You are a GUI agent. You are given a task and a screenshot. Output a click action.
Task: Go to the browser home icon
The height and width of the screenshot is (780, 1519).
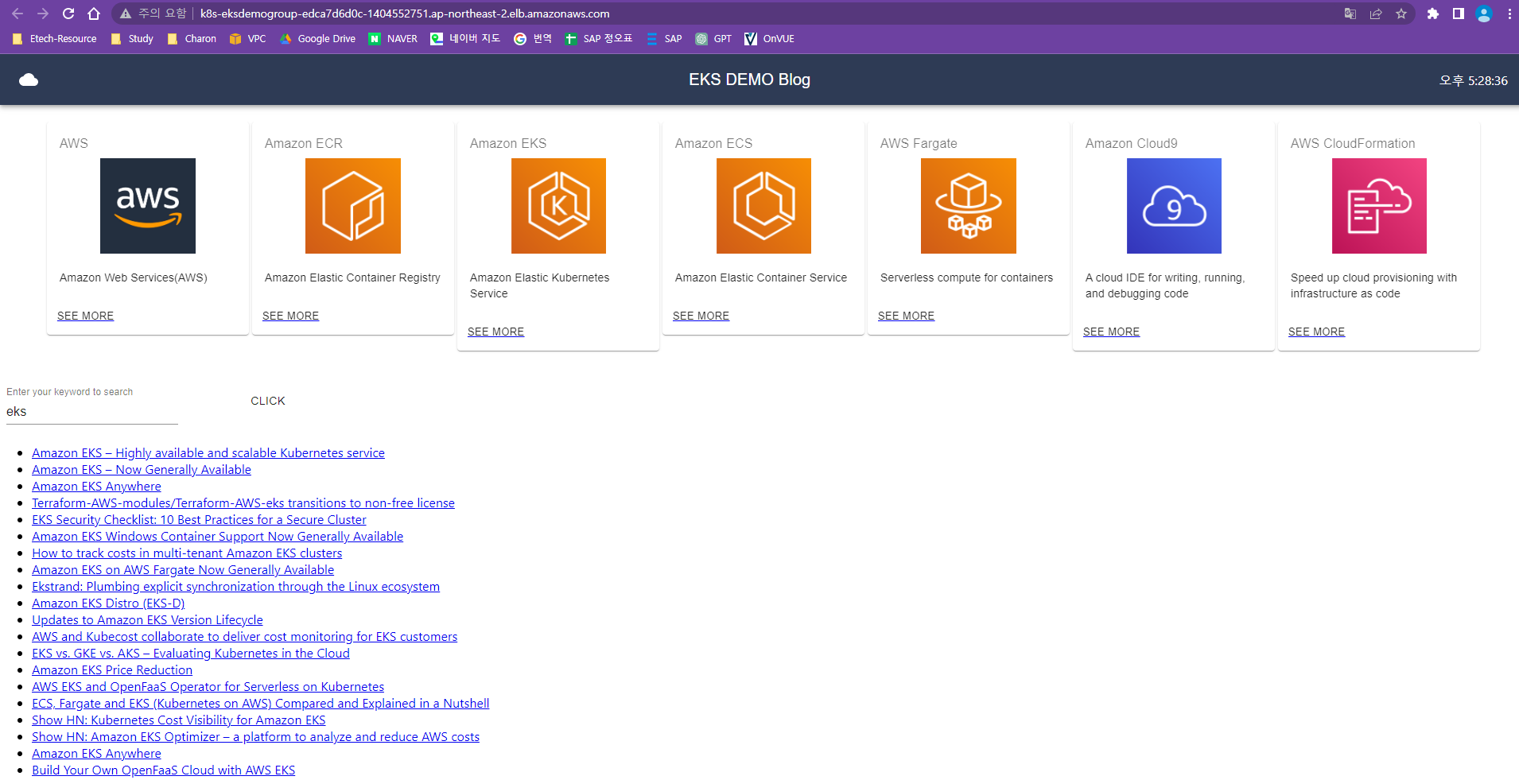(94, 14)
